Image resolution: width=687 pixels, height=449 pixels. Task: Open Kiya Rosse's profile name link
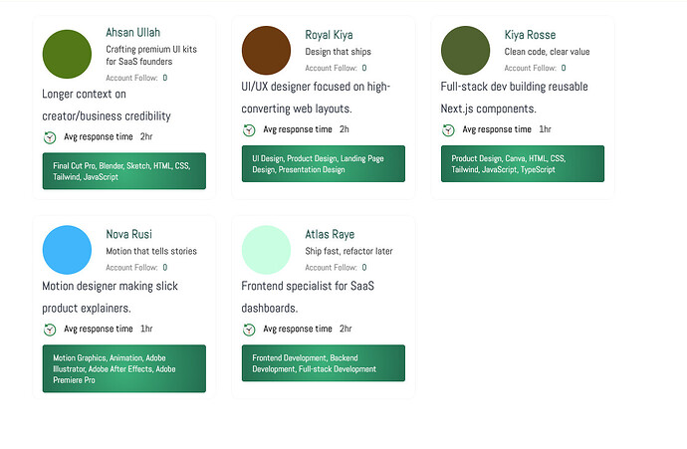pos(530,35)
